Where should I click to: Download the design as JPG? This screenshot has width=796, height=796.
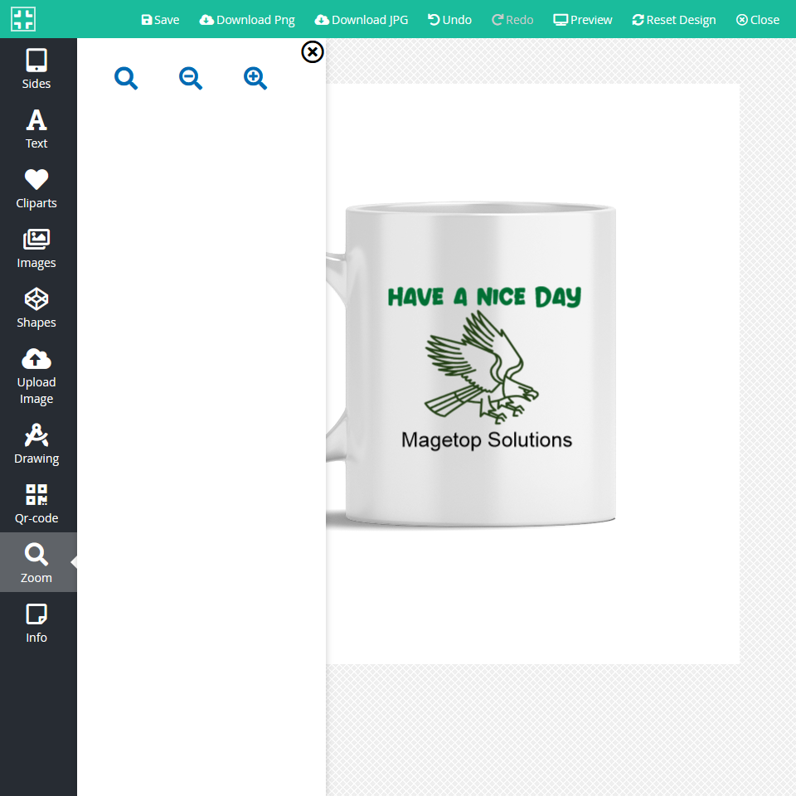point(362,20)
